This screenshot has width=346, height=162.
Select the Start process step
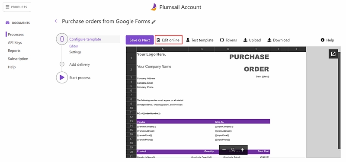(80, 78)
